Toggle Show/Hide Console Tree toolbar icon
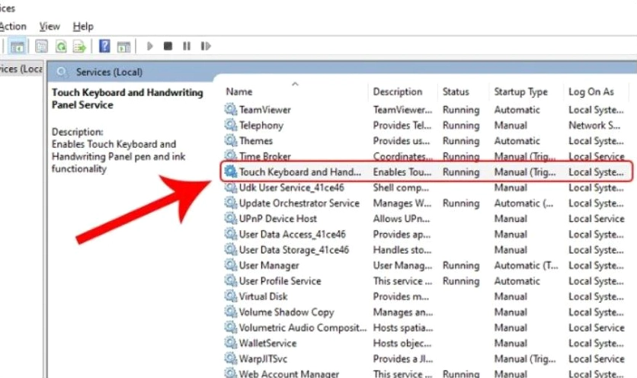Screen dimensions: 637x378 tap(17, 46)
